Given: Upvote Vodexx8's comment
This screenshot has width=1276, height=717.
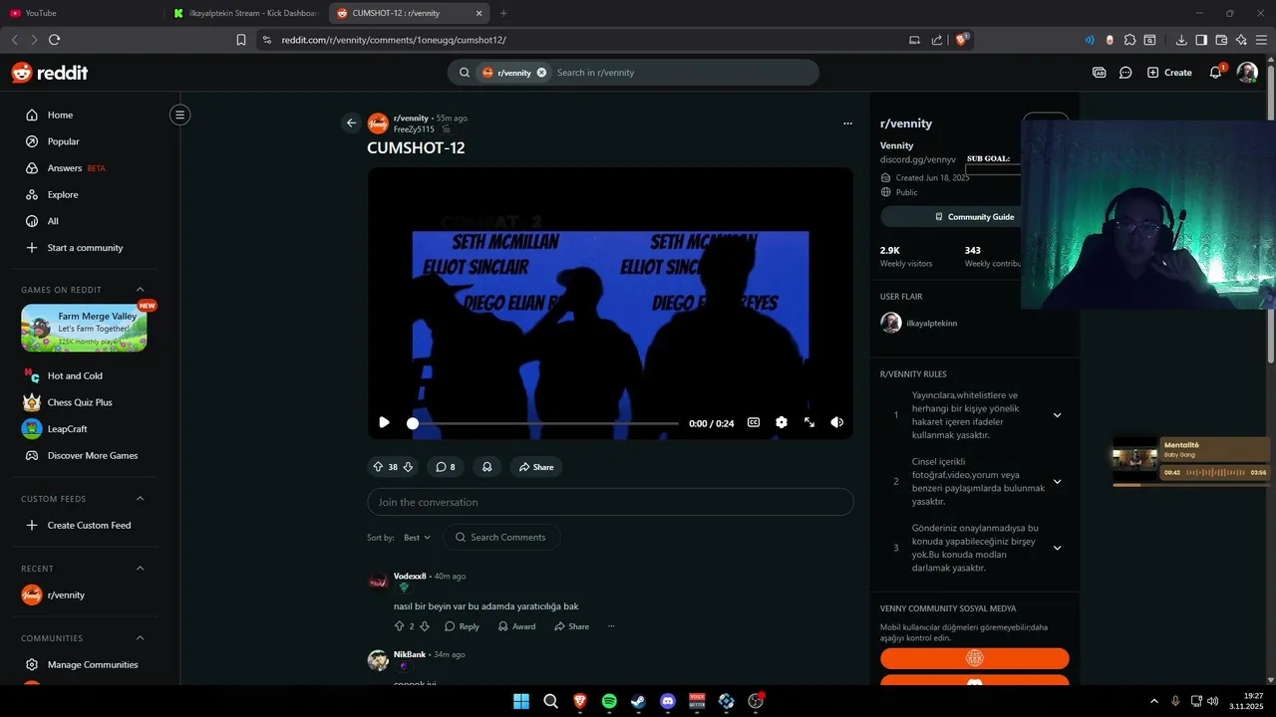Looking at the screenshot, I should tap(400, 626).
